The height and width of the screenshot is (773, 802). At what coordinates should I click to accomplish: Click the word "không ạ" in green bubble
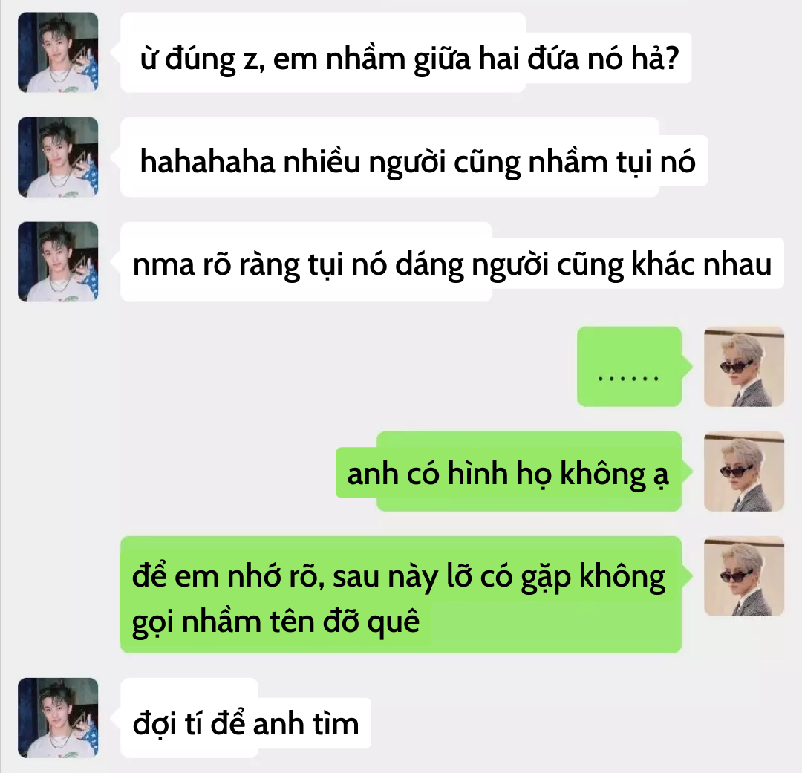coord(615,474)
